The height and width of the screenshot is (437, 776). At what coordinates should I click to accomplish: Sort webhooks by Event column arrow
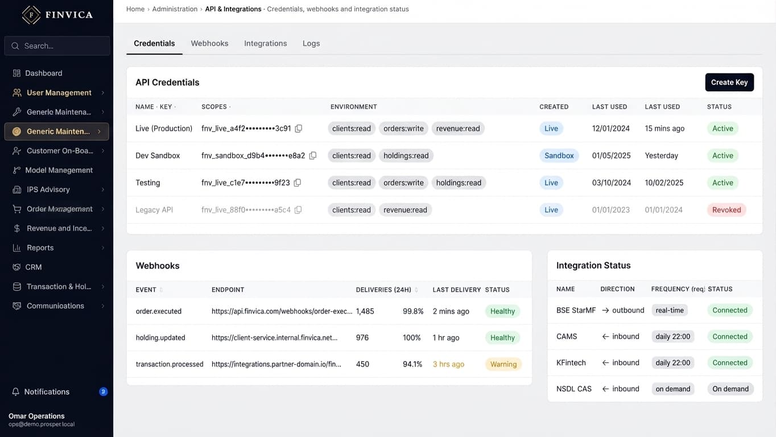point(161,290)
